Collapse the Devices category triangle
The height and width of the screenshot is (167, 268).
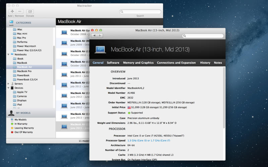pyautogui.click(x=8, y=88)
